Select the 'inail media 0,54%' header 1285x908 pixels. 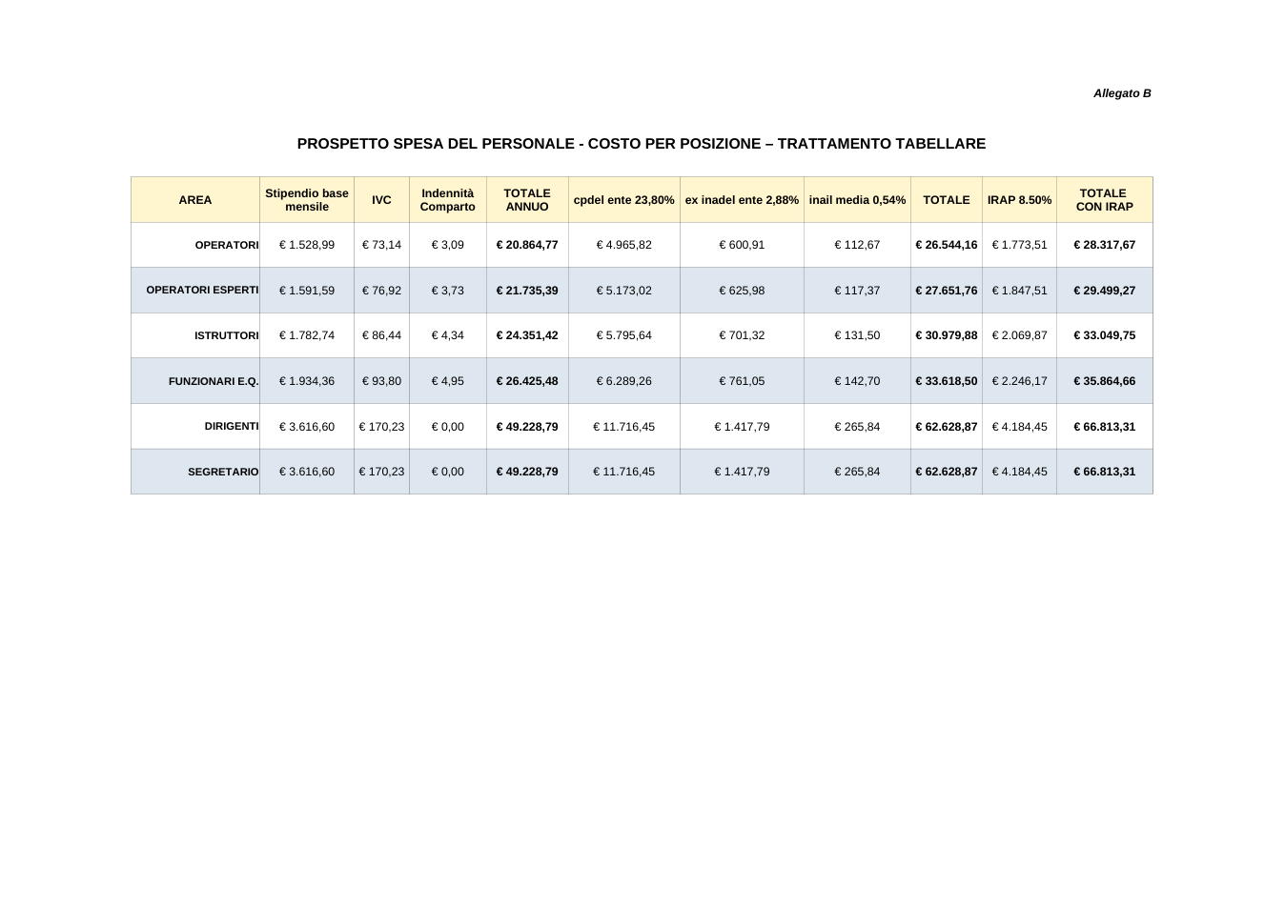857,200
